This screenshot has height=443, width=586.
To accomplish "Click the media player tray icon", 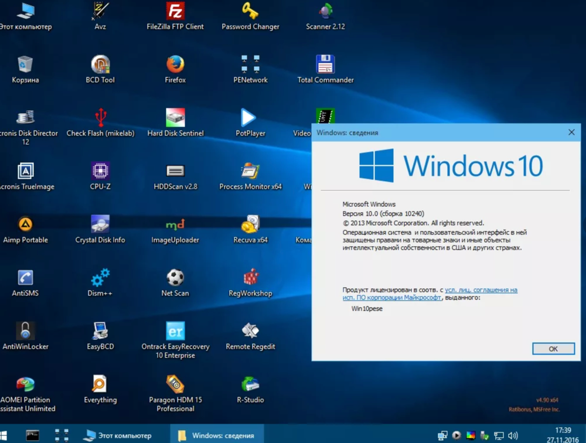I will coord(456,435).
